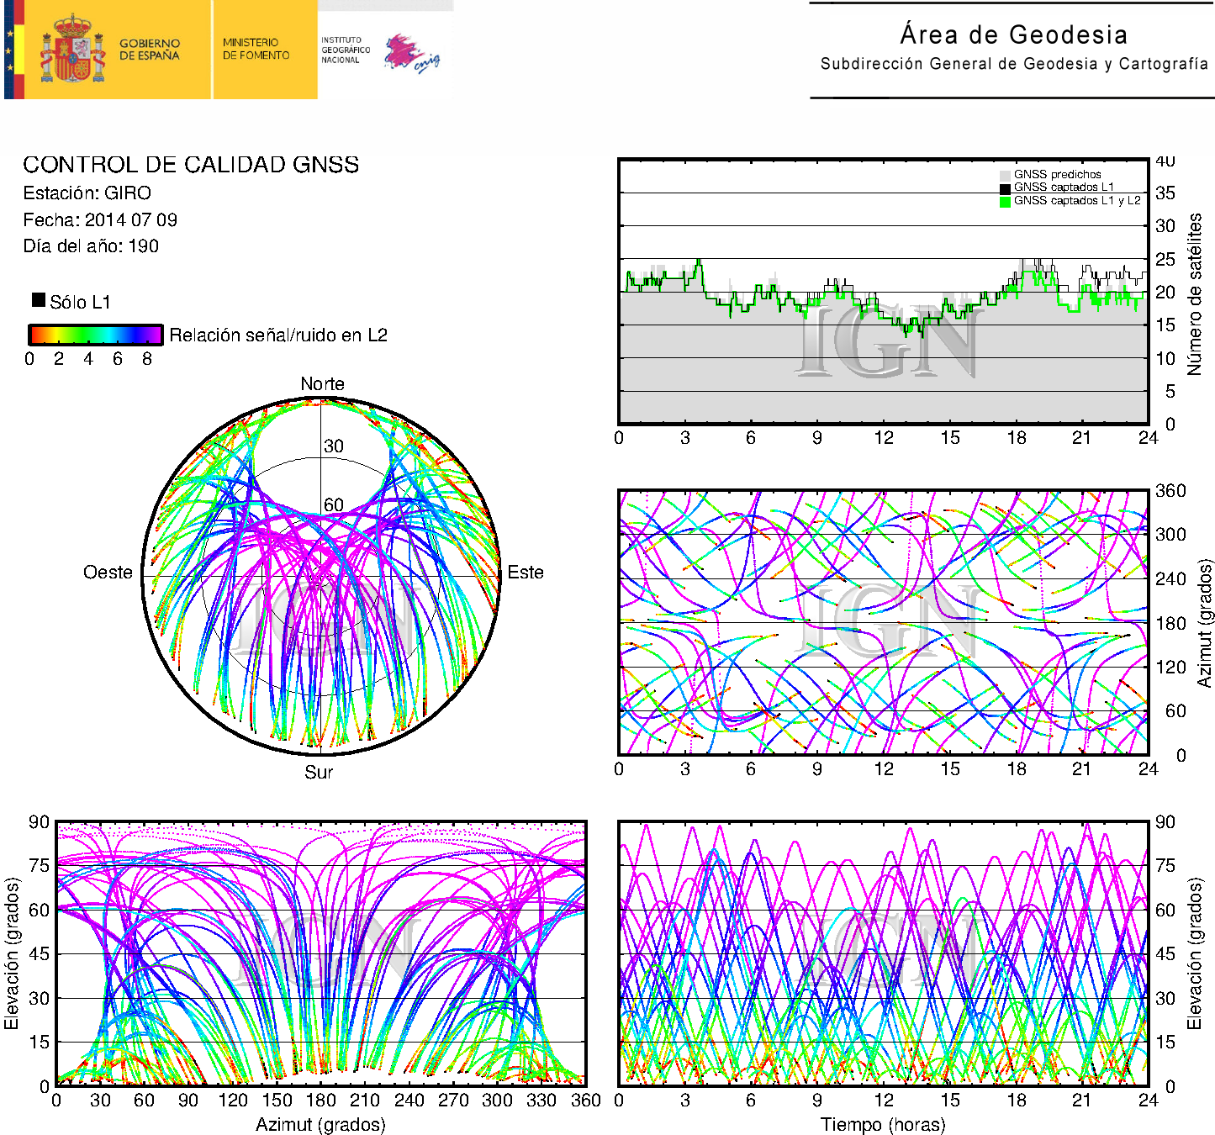Click the pink CNIG logo

(x=410, y=53)
